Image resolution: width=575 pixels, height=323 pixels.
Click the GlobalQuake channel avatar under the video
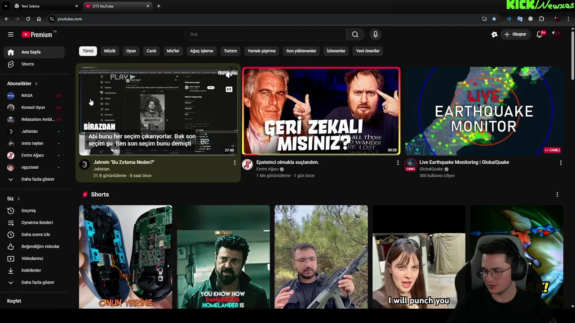[x=411, y=164]
